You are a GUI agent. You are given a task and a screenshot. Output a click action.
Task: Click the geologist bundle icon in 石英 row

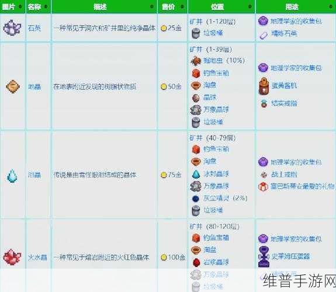tap(263, 21)
